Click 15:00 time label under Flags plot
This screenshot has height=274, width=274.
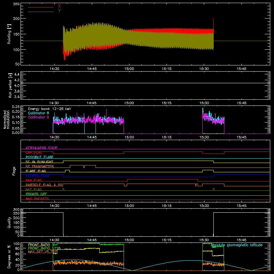click(129, 206)
